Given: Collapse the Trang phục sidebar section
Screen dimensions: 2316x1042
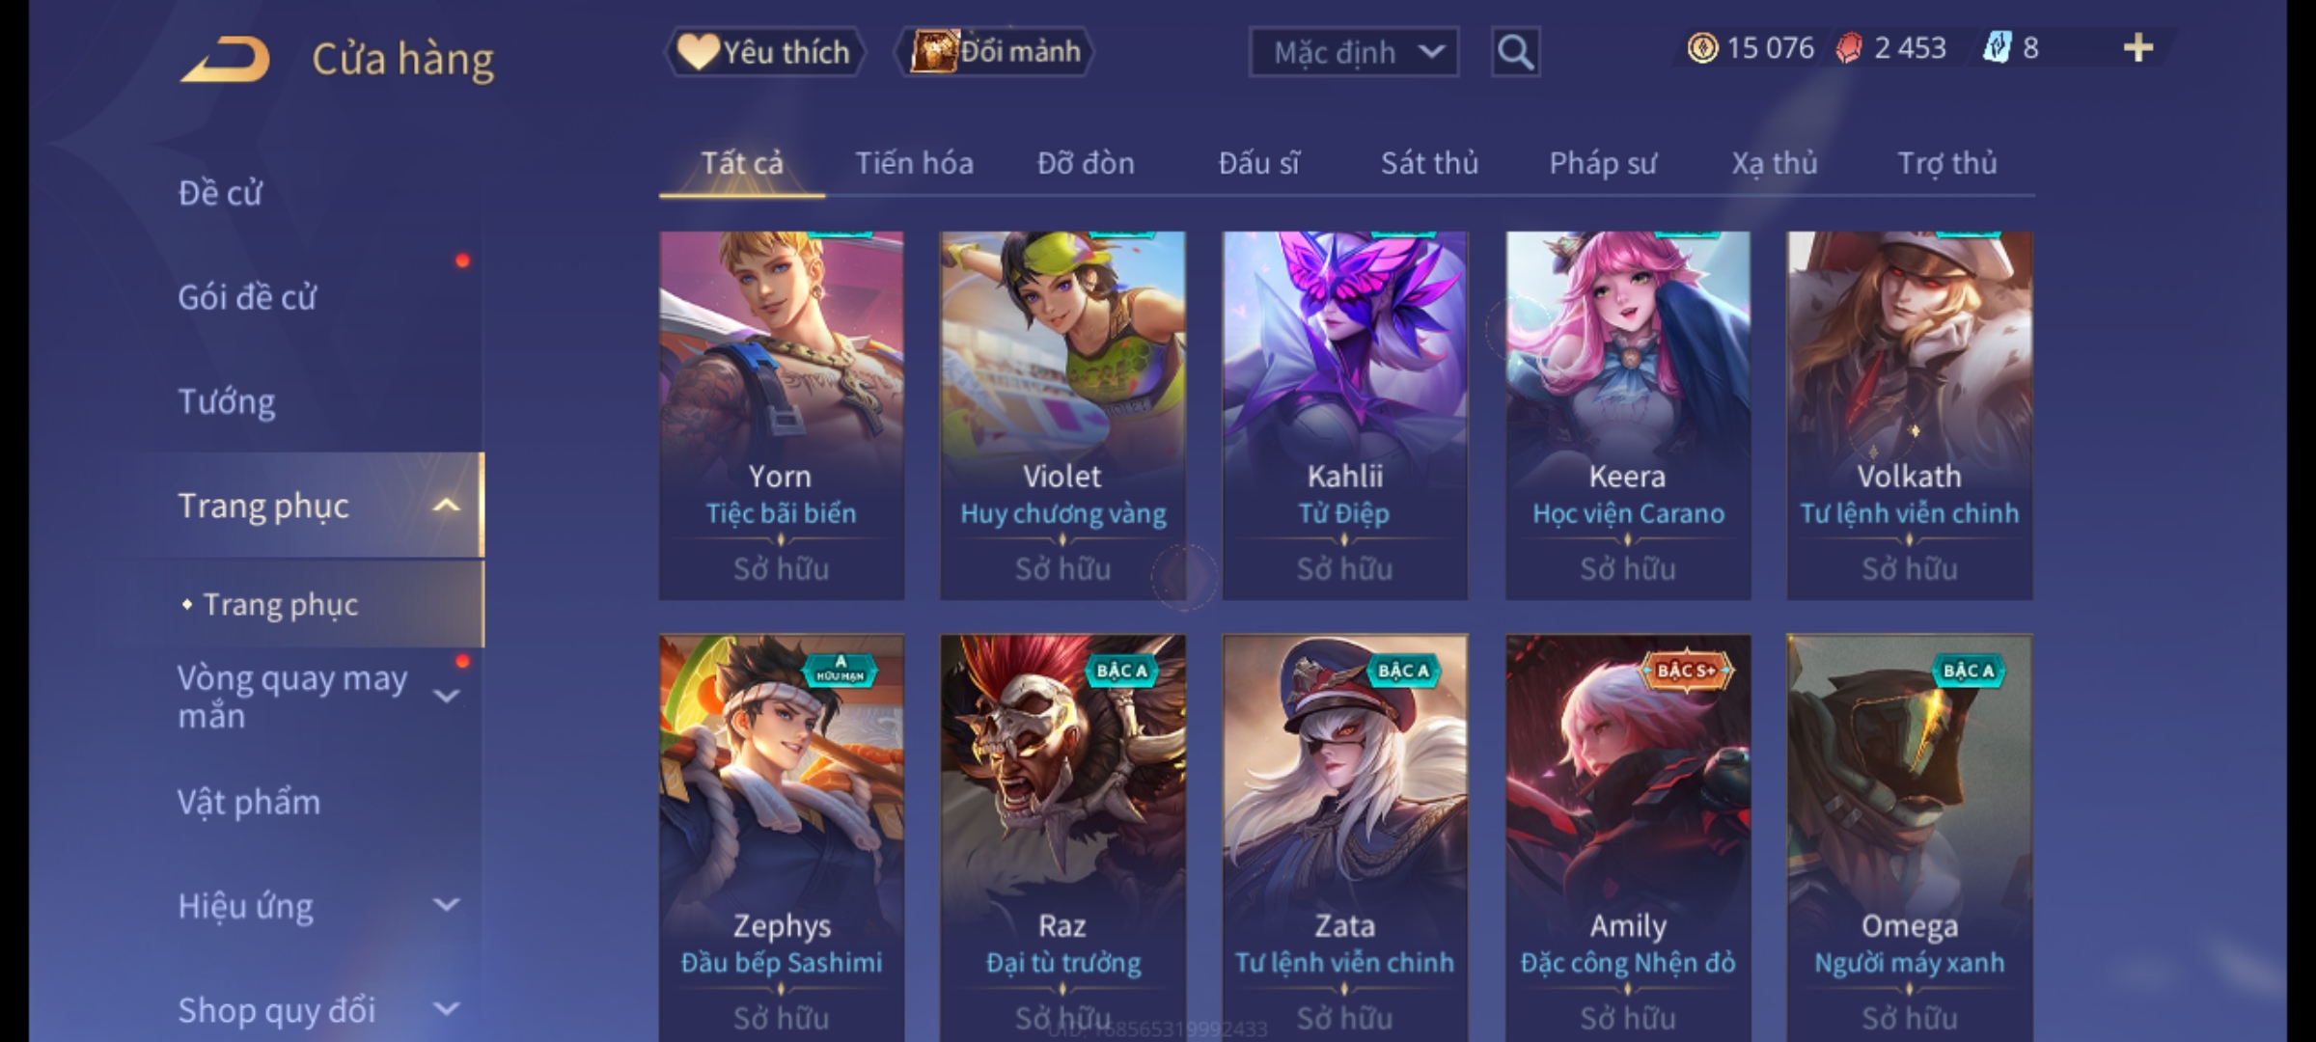Looking at the screenshot, I should 446,506.
